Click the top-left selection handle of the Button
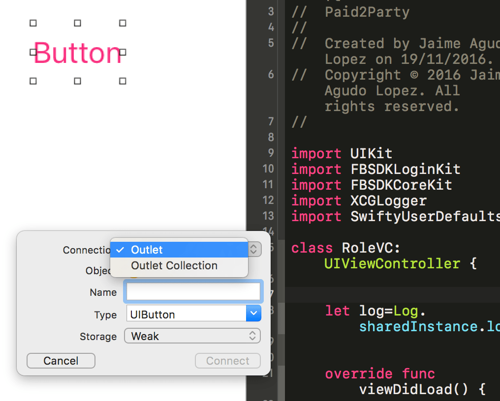The image size is (500, 401). coord(33,23)
